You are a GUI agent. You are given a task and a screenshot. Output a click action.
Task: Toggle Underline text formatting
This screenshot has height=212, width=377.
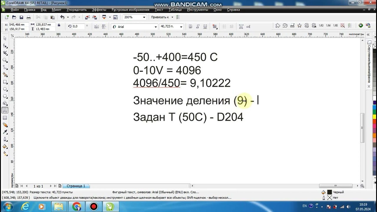(205, 26)
